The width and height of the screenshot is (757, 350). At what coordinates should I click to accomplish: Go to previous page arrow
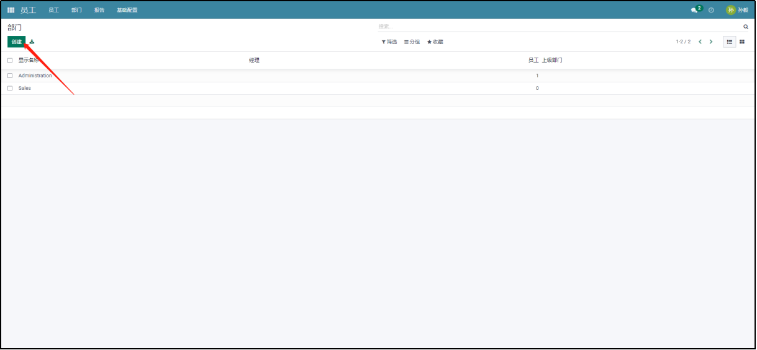pos(700,42)
